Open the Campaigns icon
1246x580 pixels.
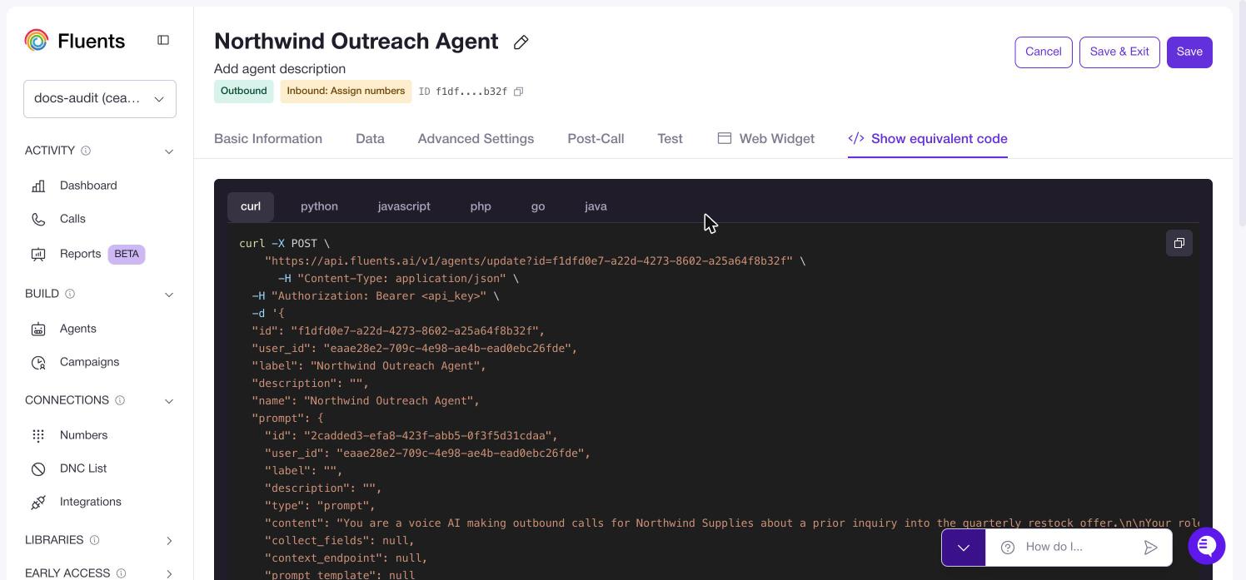tap(38, 362)
